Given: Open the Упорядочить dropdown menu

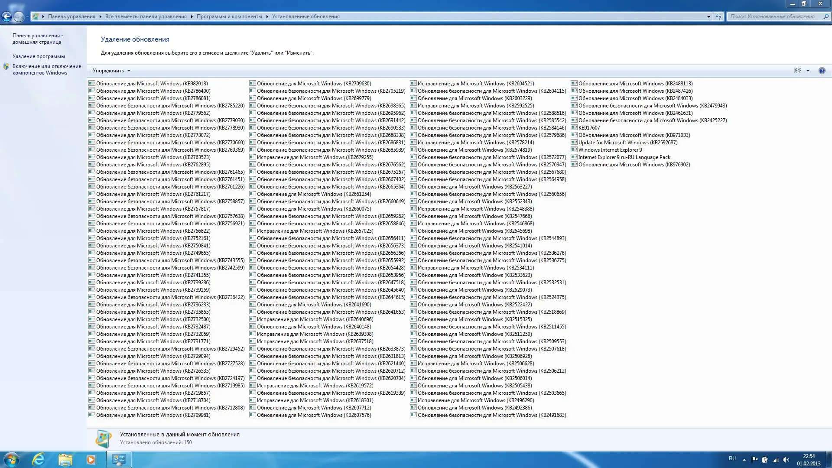Looking at the screenshot, I should point(111,71).
